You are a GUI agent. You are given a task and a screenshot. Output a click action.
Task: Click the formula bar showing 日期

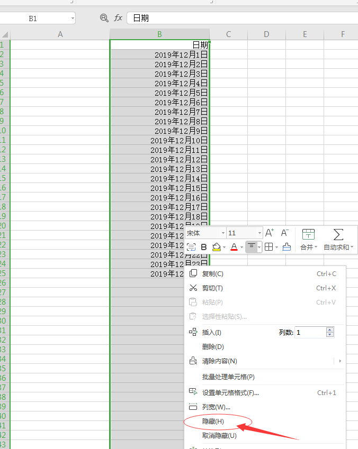243,18
